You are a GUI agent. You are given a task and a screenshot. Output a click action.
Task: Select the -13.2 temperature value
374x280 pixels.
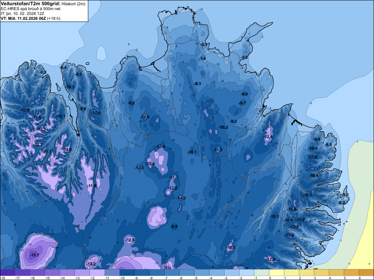[x=91, y=264]
